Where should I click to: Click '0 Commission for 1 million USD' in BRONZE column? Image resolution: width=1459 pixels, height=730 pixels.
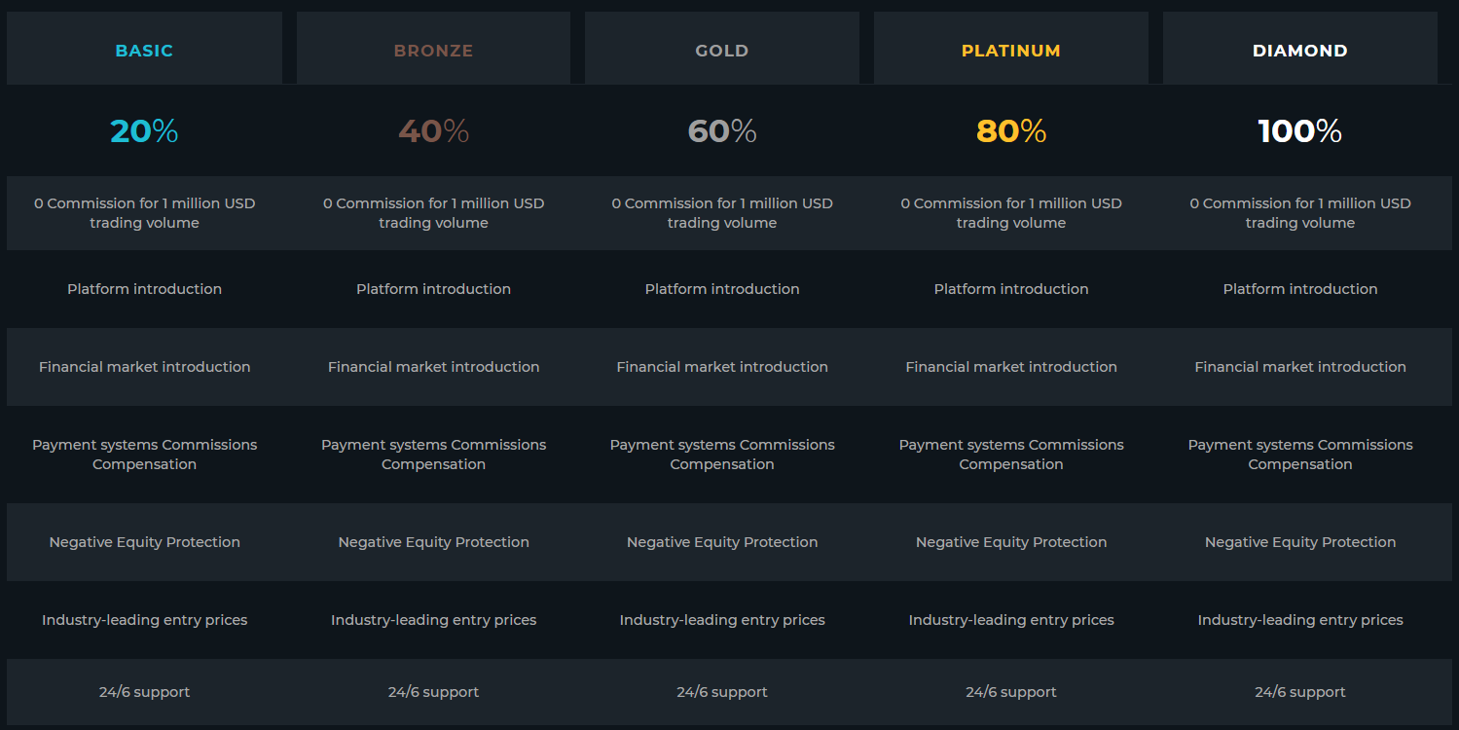(x=433, y=203)
